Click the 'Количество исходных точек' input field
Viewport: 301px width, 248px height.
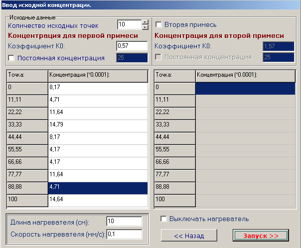[x=130, y=24]
